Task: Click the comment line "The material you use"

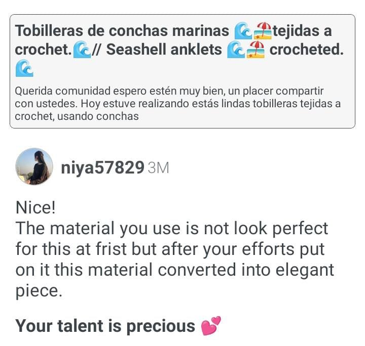Action: click(172, 228)
